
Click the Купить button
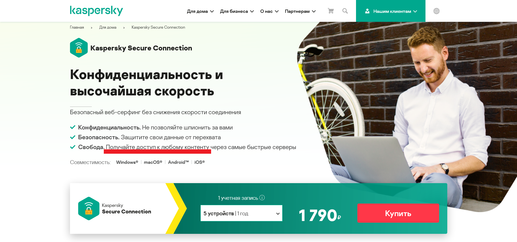[x=398, y=213]
